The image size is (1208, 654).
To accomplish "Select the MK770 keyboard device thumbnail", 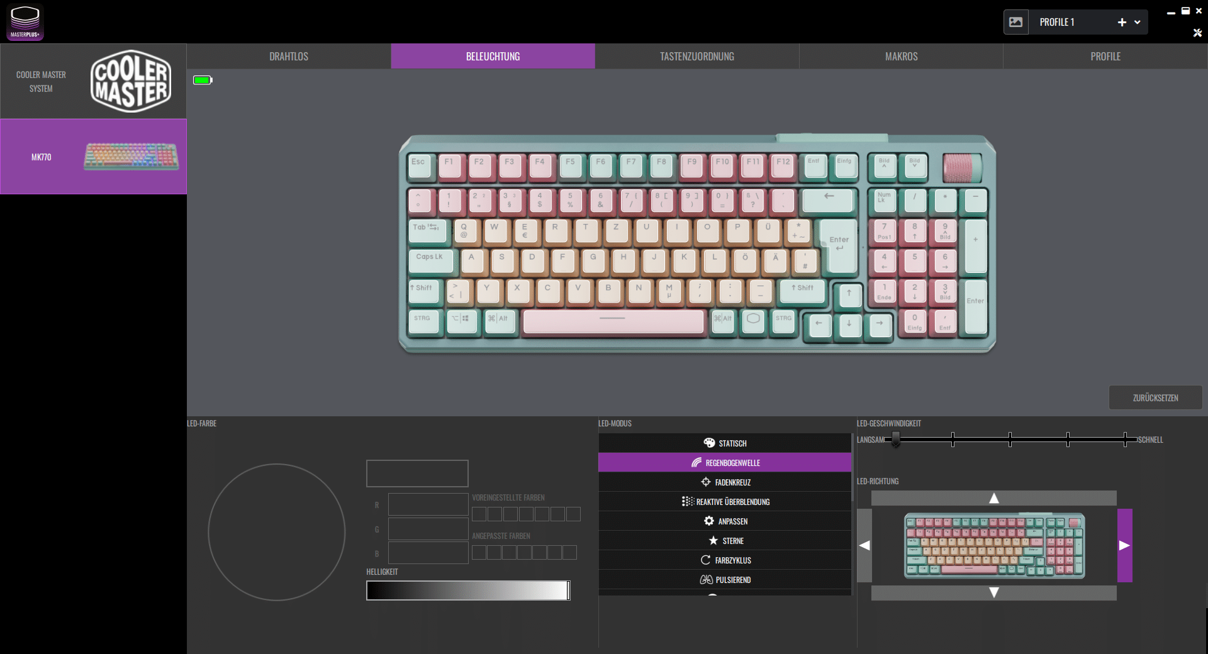I will 131,157.
